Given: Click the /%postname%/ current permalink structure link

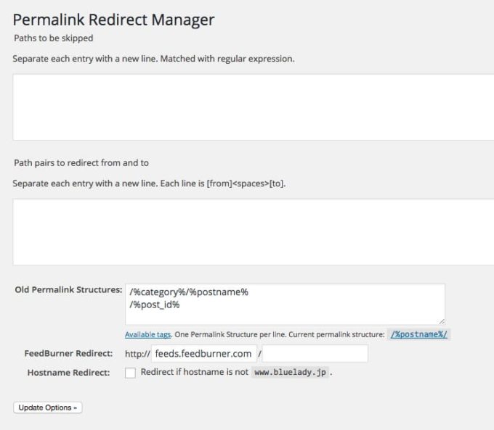Looking at the screenshot, I should coord(419,334).
